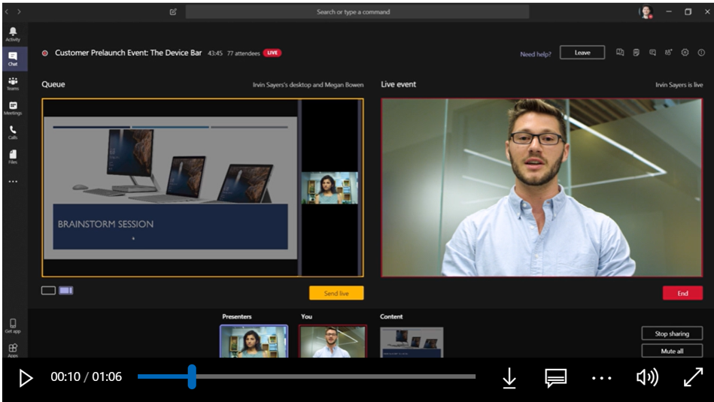Click the video progress slider handle
The width and height of the screenshot is (714, 402).
click(192, 376)
